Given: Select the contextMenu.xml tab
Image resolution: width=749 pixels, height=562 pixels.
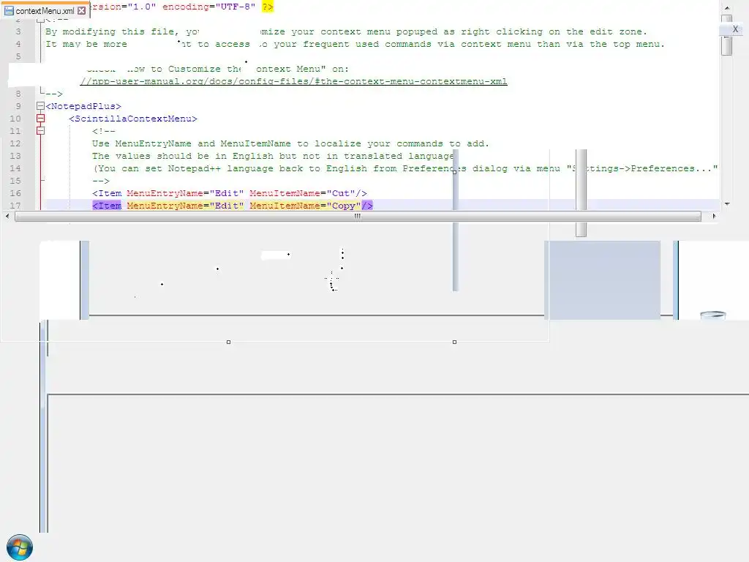Looking at the screenshot, I should (x=45, y=10).
